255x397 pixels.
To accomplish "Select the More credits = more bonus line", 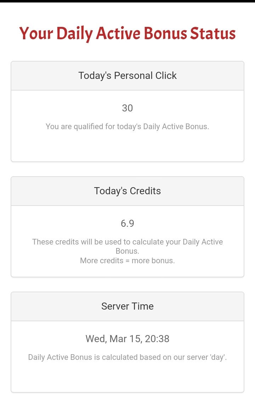I will (127, 260).
